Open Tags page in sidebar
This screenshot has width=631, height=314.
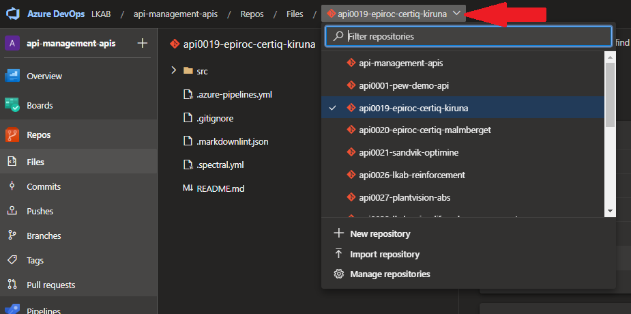78,261
